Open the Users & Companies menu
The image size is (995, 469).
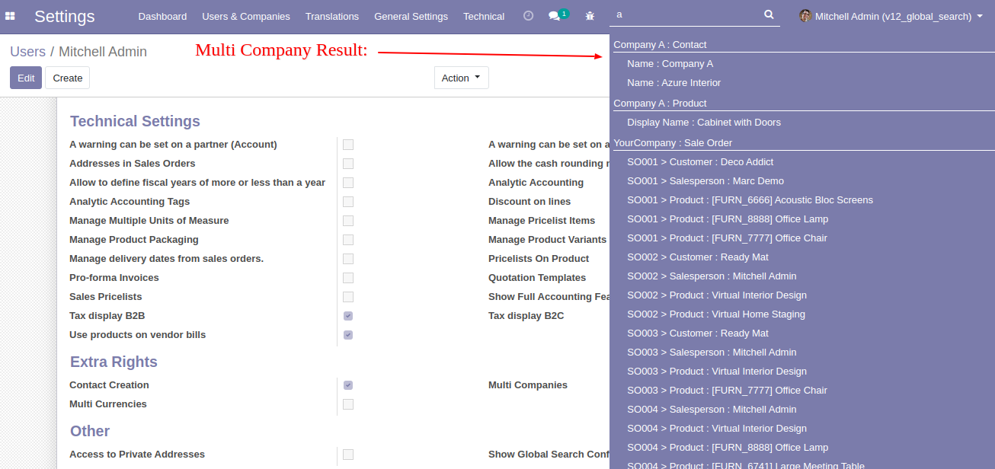(x=246, y=16)
